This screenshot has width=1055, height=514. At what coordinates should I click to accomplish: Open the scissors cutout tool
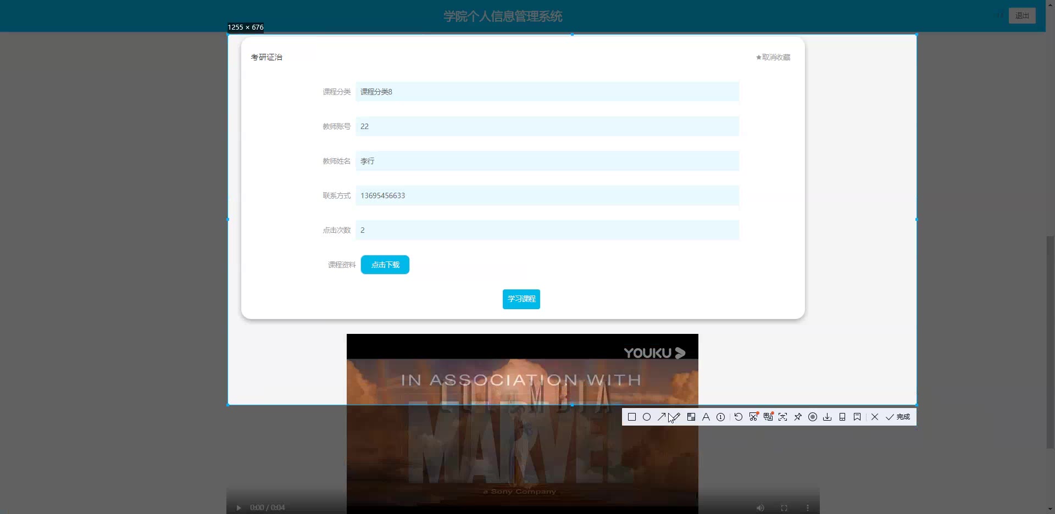(x=753, y=417)
